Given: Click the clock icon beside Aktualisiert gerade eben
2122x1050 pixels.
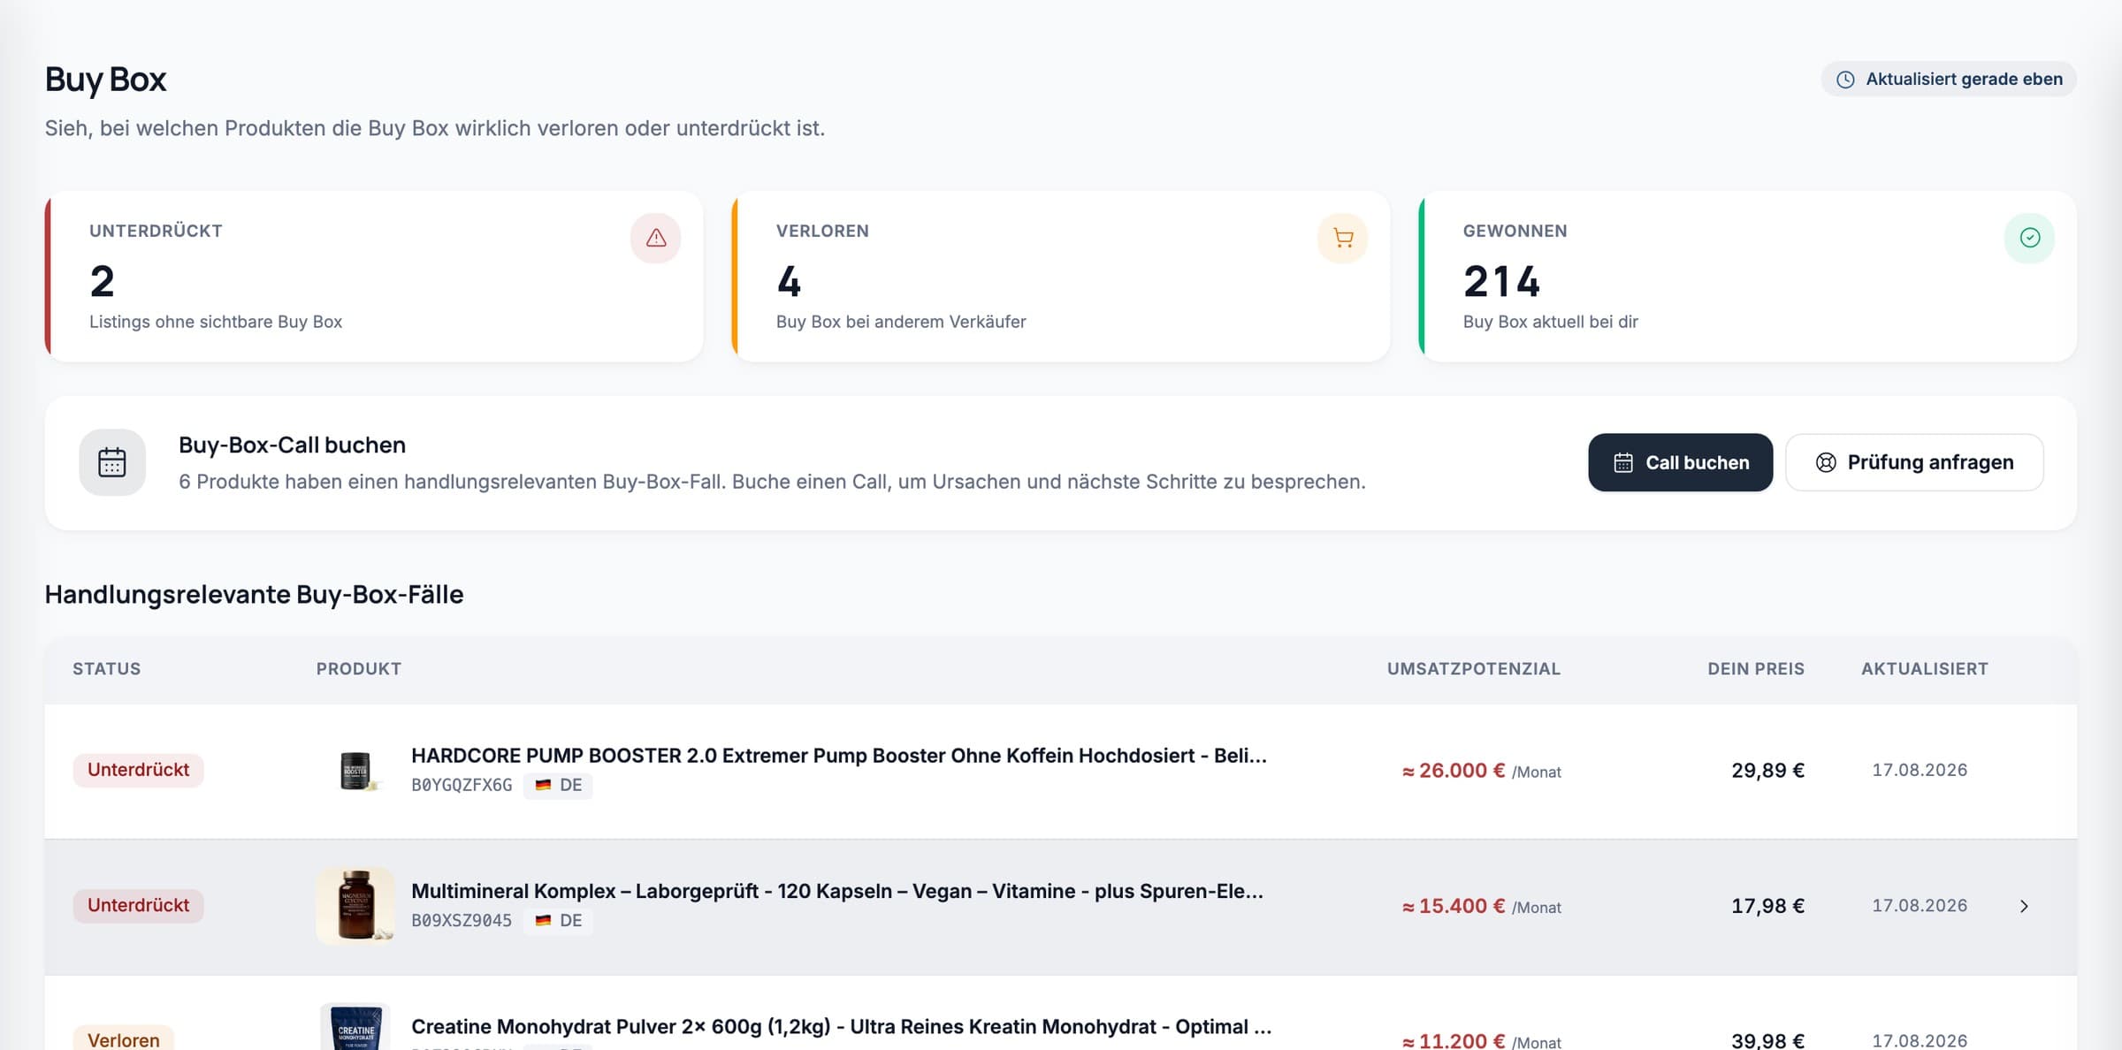Looking at the screenshot, I should (1845, 80).
